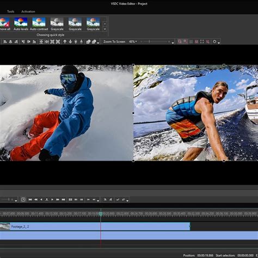Click the fast rewind button
The width and height of the screenshot is (258, 258).
(x=36, y=200)
